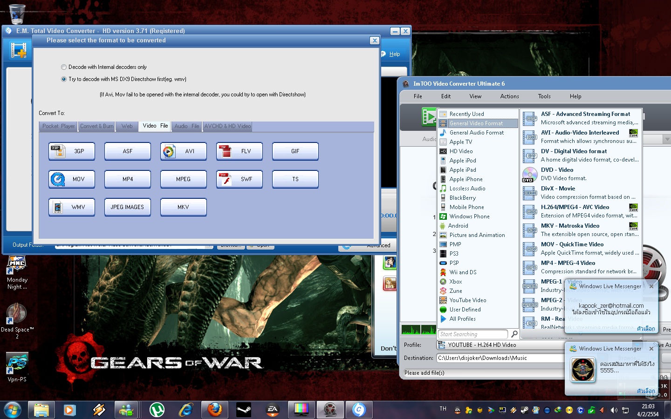Dismiss the kapook_zer Messenger notification
The width and height of the screenshot is (671, 419).
pos(651,286)
